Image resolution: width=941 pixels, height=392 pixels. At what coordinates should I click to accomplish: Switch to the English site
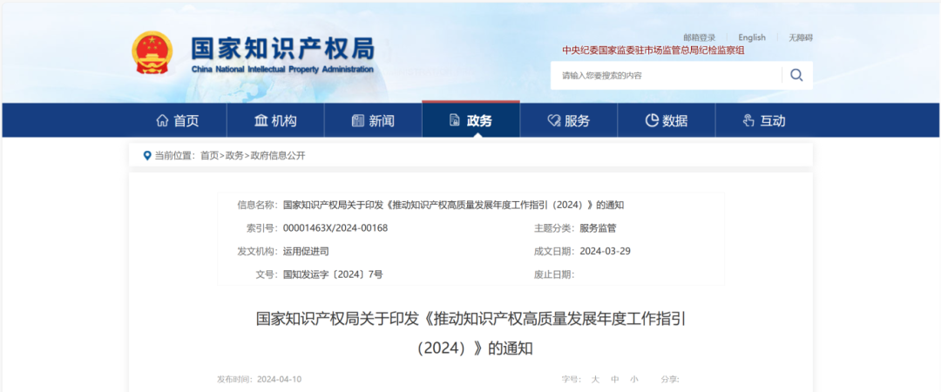click(752, 37)
